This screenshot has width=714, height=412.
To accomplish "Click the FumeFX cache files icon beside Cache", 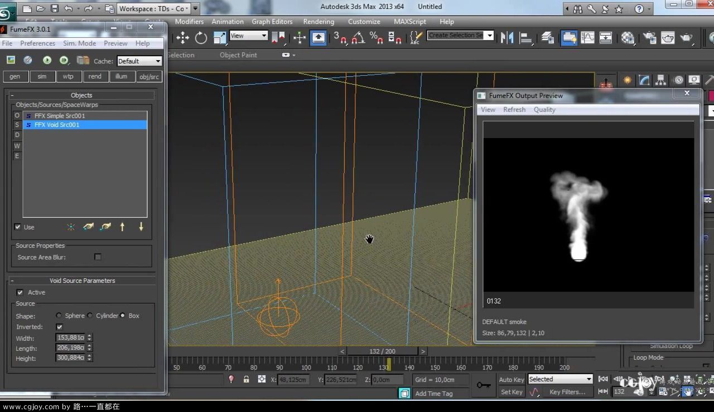I will click(x=83, y=60).
